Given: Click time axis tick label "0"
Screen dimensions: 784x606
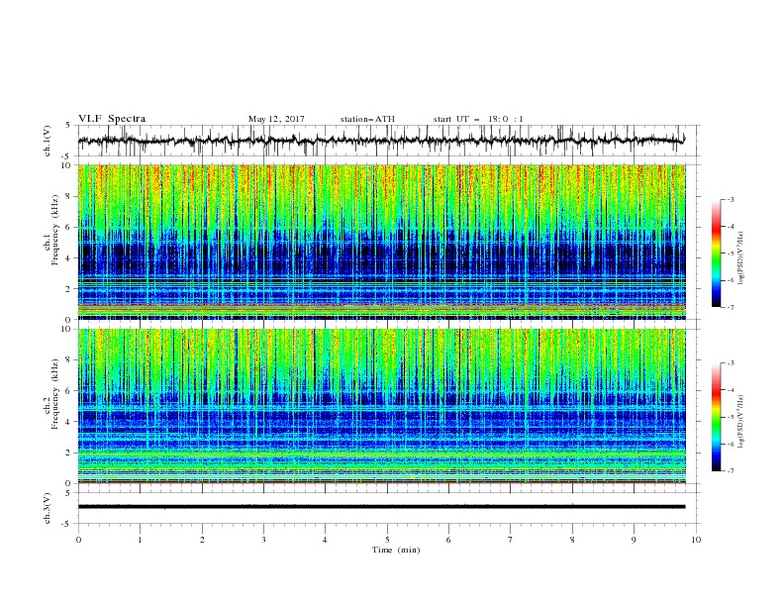Looking at the screenshot, I should point(78,540).
